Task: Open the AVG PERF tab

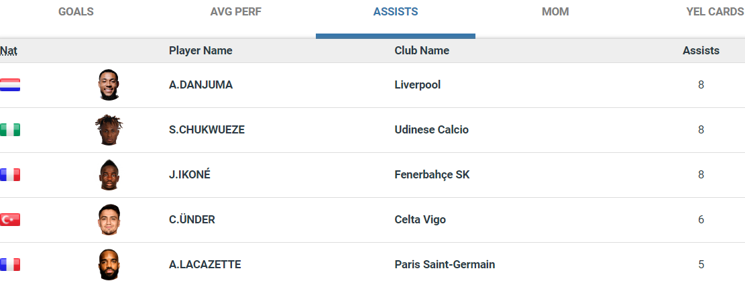Action: tap(235, 12)
